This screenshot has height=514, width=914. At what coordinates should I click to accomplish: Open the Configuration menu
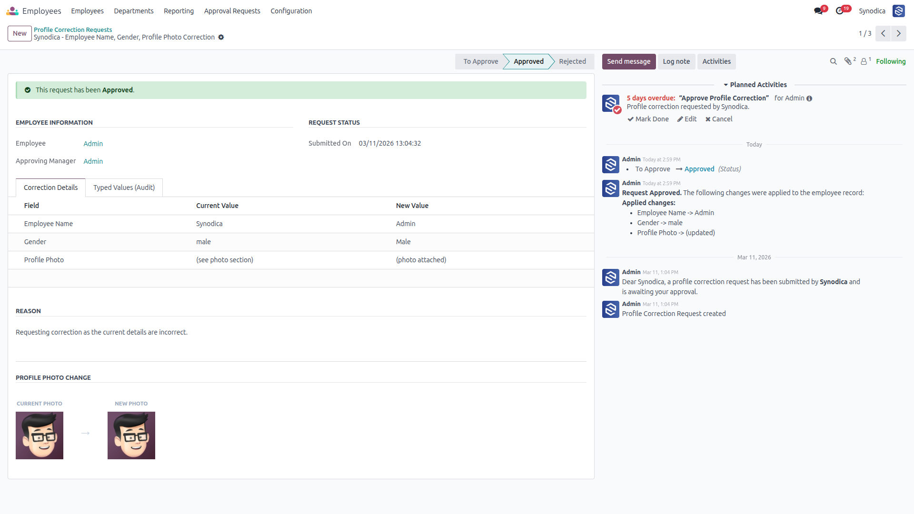[x=291, y=10]
